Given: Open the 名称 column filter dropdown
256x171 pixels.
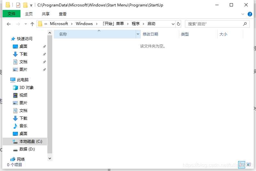Looking at the screenshot, I should (x=138, y=34).
